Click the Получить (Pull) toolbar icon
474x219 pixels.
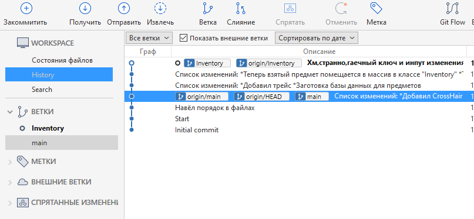tap(85, 8)
